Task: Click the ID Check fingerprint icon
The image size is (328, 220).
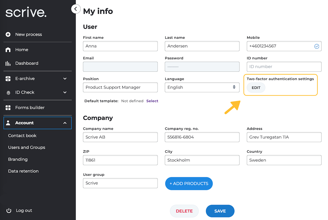Action: point(8,92)
